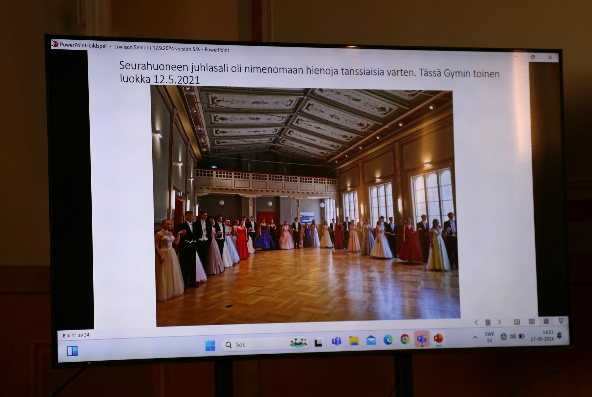Advance to the next slide arrow

coord(499,322)
